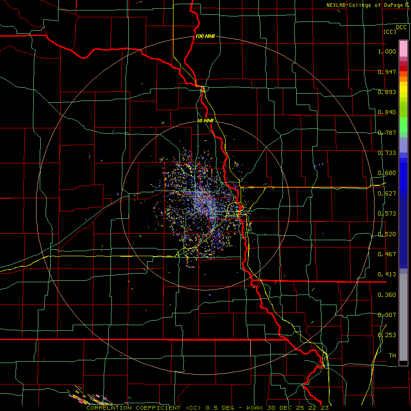Click the 0.520 color scale value

[387, 234]
